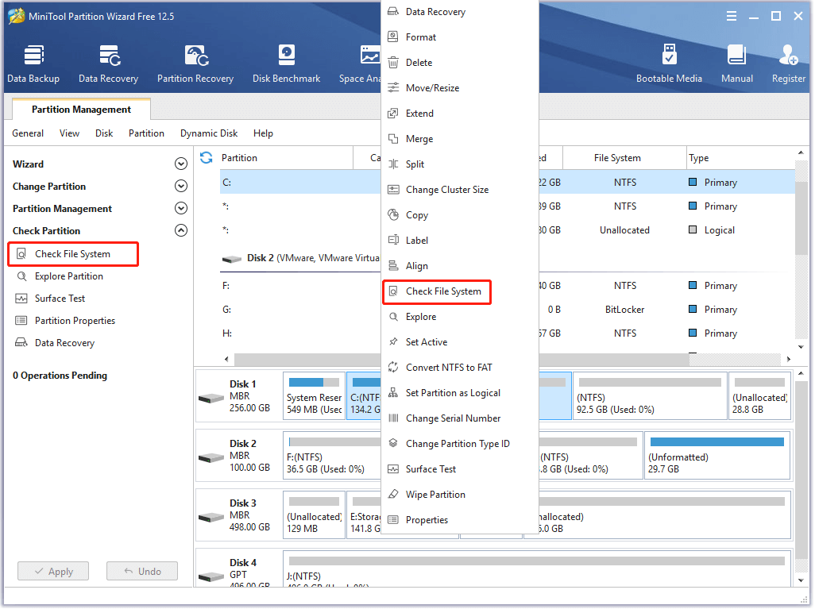Collapse the Check Partition section

(181, 231)
